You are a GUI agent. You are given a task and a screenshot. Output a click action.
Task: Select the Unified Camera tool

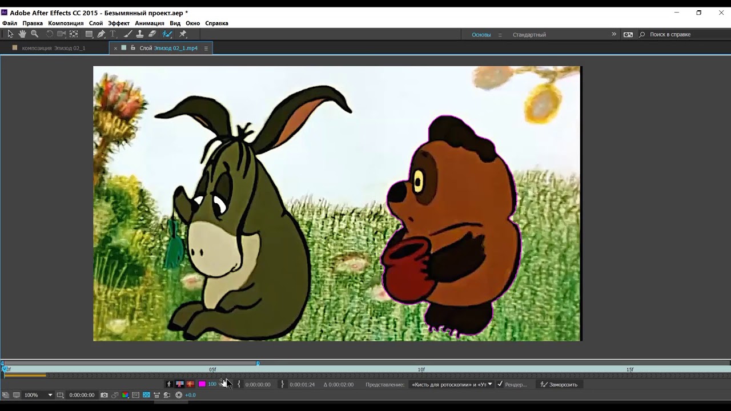[62, 34]
